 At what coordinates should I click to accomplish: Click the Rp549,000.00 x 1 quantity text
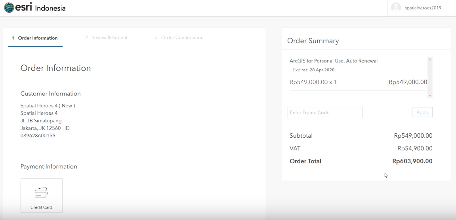pyautogui.click(x=313, y=82)
